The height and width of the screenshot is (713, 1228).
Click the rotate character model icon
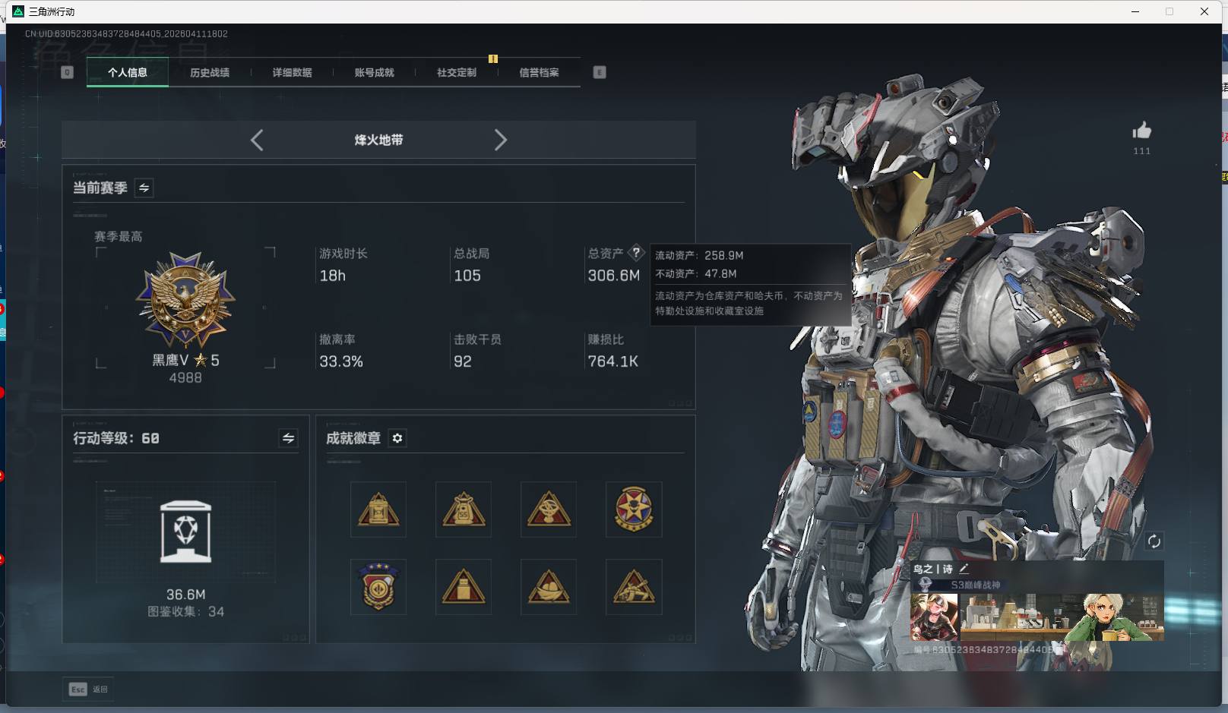(1154, 541)
